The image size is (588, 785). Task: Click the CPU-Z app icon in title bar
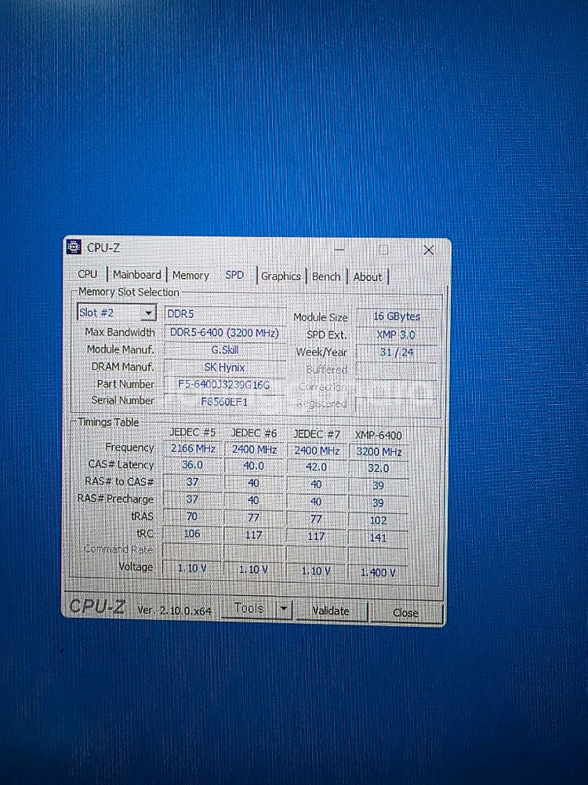(74, 246)
